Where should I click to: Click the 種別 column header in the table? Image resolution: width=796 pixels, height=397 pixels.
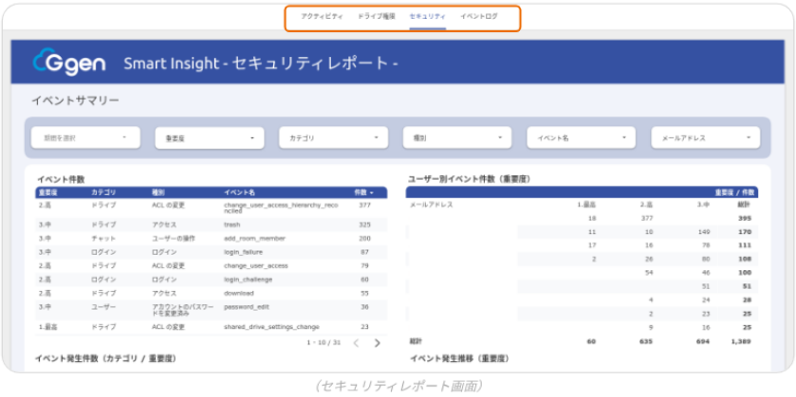coord(157,192)
